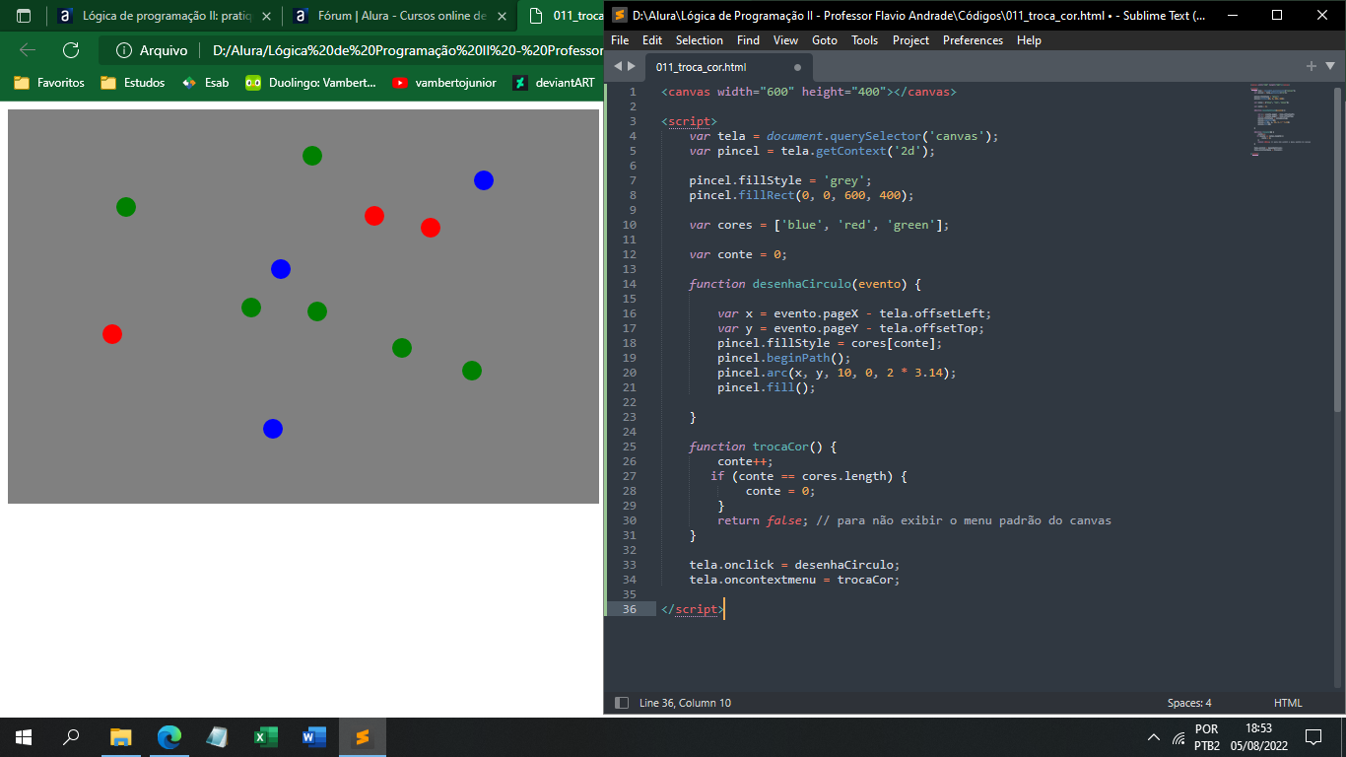The width and height of the screenshot is (1346, 757).
Task: Open the deviantART bookmark
Action: [553, 83]
